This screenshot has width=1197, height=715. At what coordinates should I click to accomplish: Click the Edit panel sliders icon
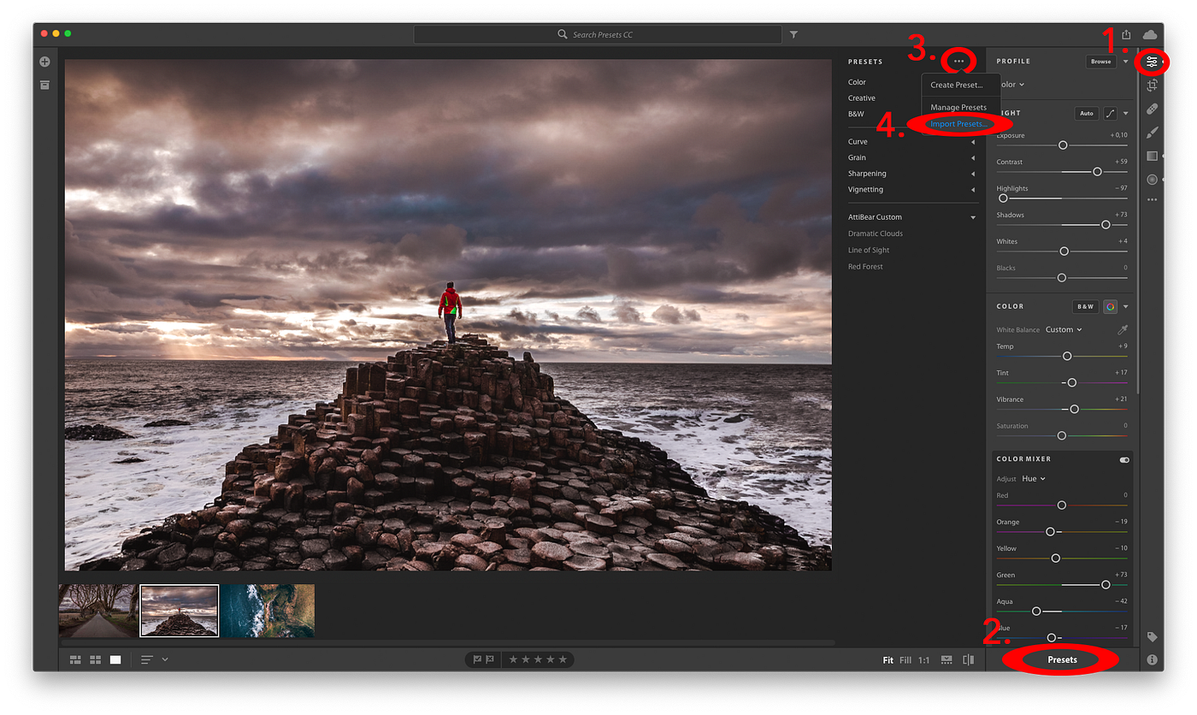[1153, 62]
